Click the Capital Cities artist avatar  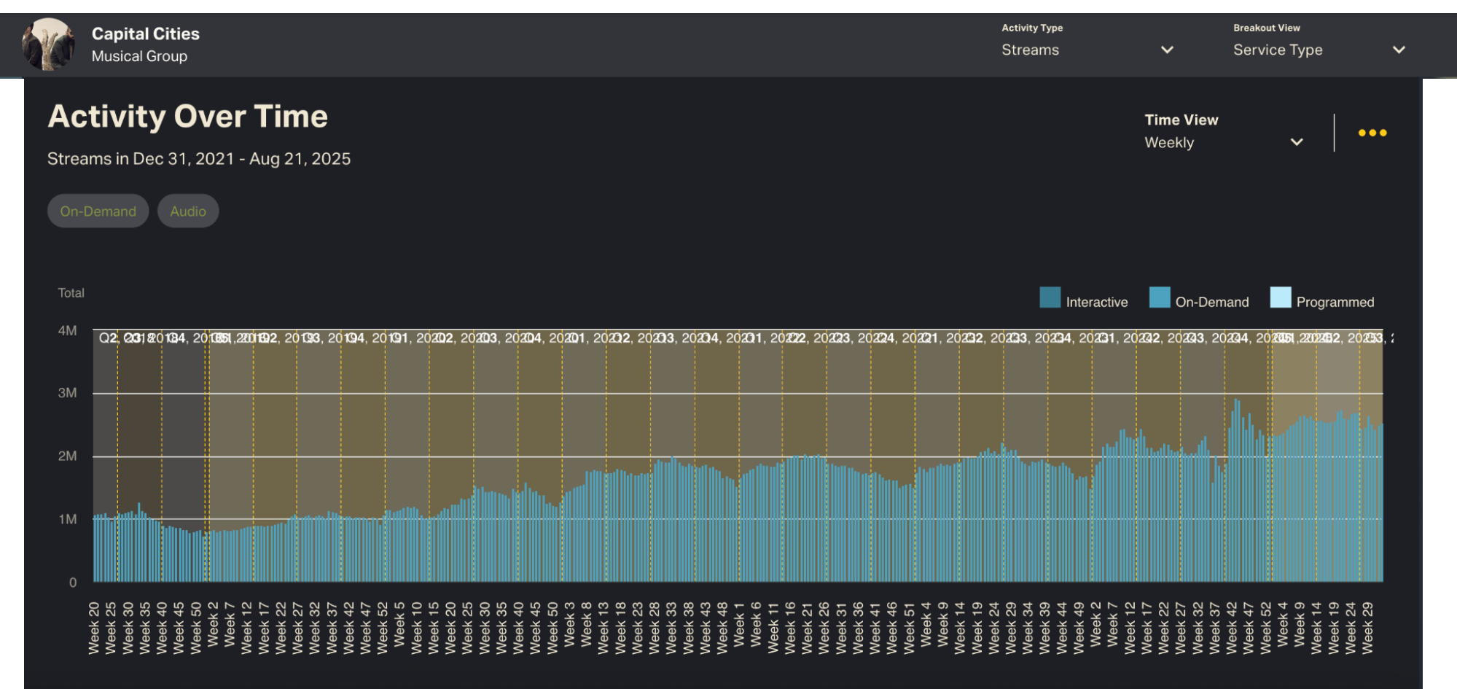[48, 44]
